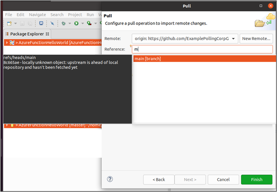277x192 pixels.
Task: Click the Reference input field
Action: [202, 49]
